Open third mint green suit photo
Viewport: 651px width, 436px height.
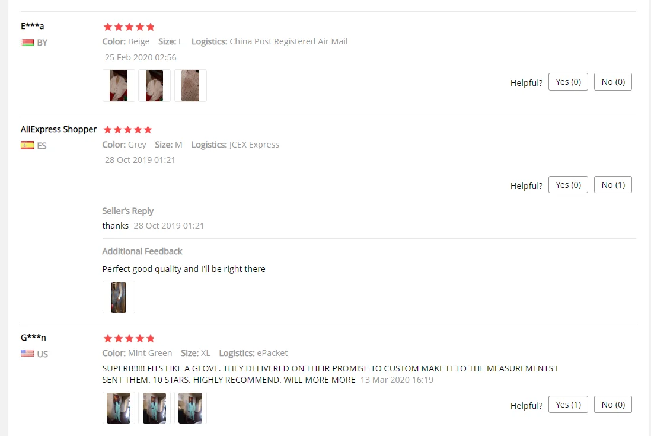point(190,408)
